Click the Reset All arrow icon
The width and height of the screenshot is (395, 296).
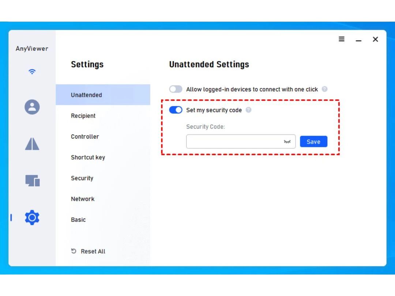coord(74,251)
